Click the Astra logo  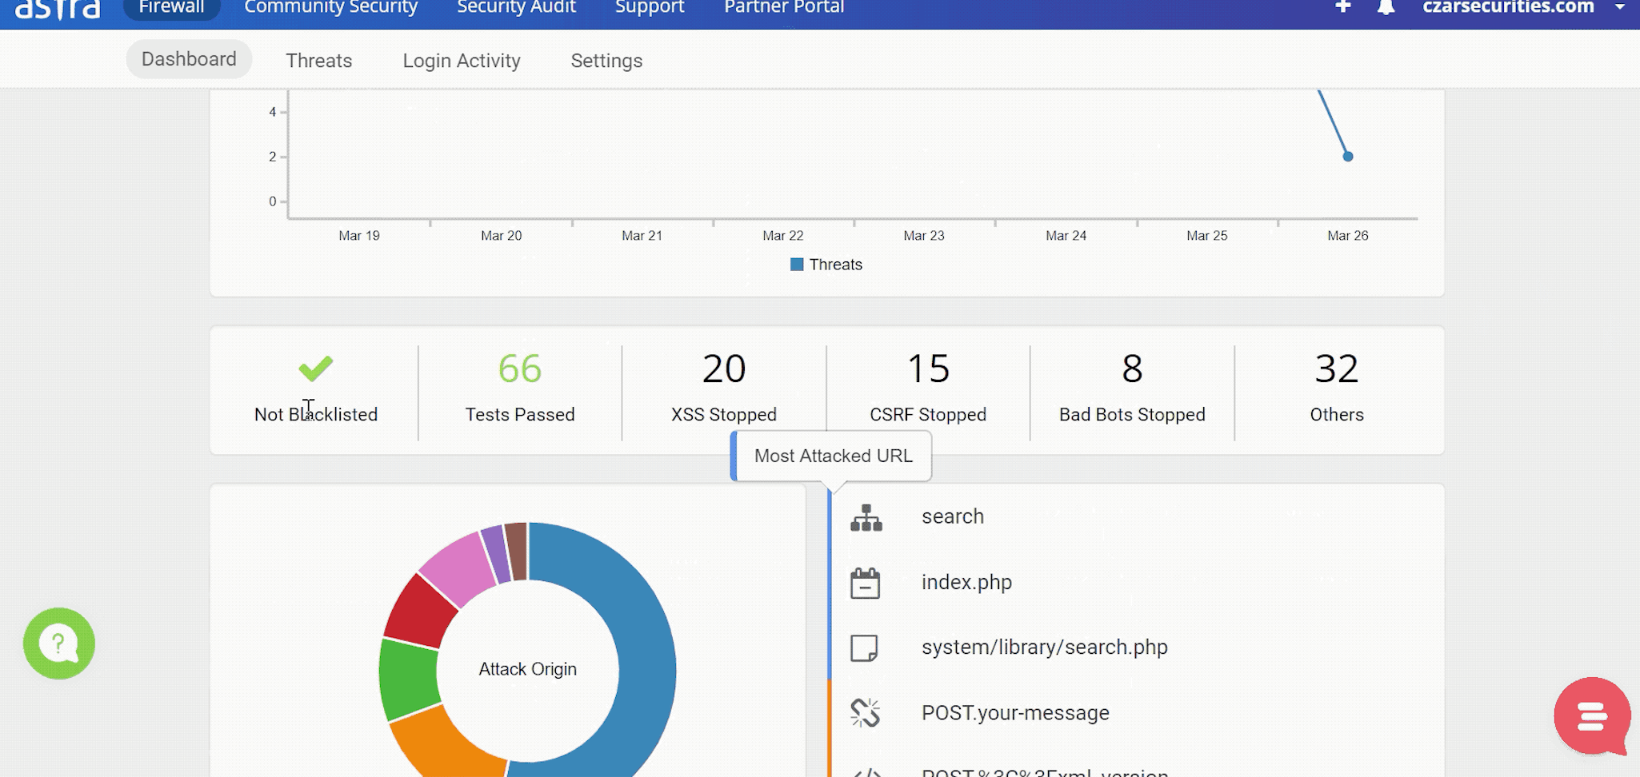click(56, 10)
